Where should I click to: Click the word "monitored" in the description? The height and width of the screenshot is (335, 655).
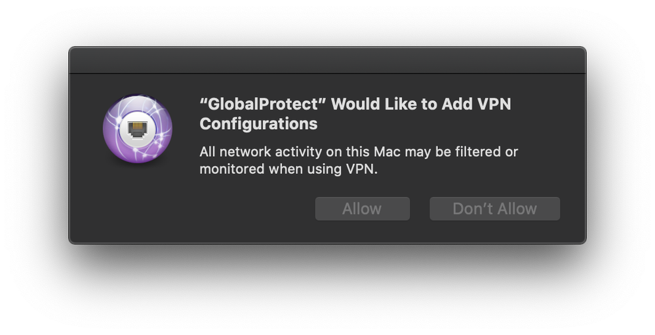232,169
